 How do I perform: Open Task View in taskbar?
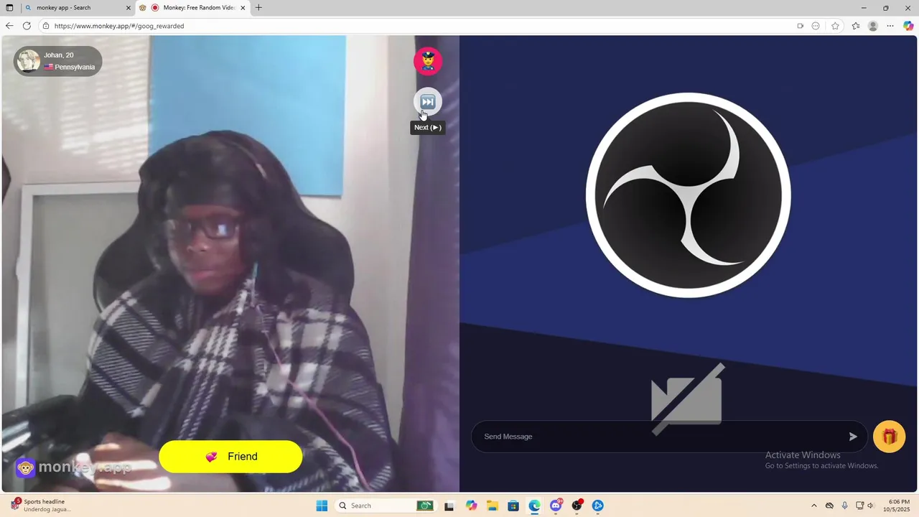pyautogui.click(x=449, y=506)
